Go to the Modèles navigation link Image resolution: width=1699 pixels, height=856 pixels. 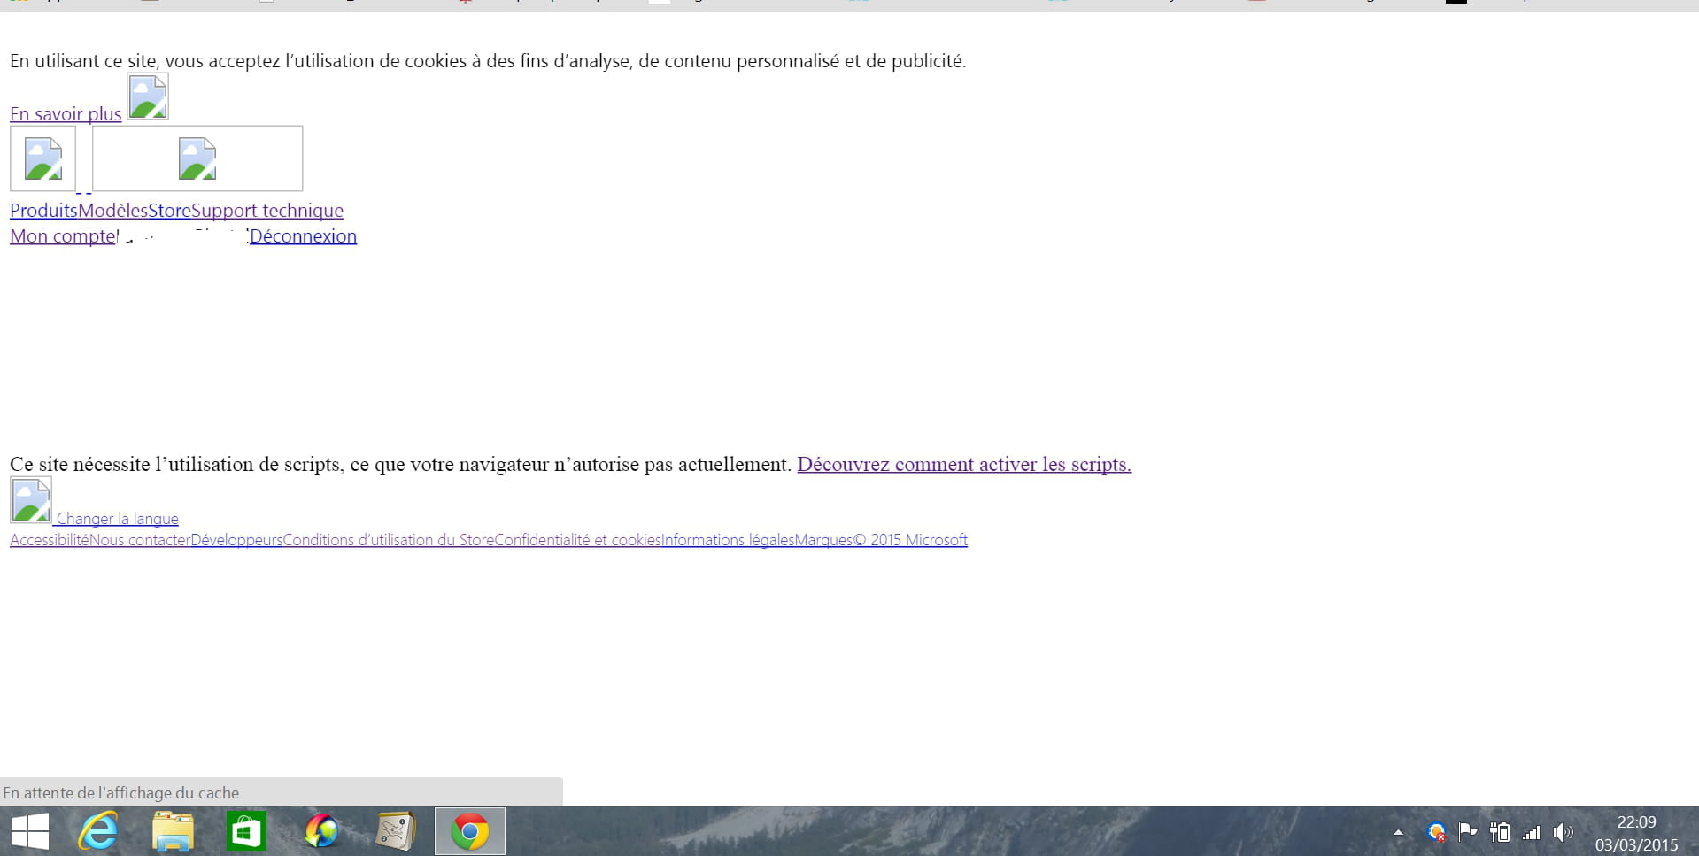pos(112,211)
